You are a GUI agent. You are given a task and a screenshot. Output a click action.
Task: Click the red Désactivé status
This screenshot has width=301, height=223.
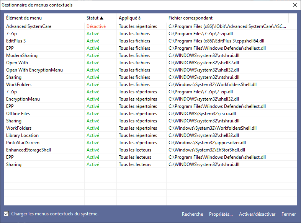[x=96, y=26]
